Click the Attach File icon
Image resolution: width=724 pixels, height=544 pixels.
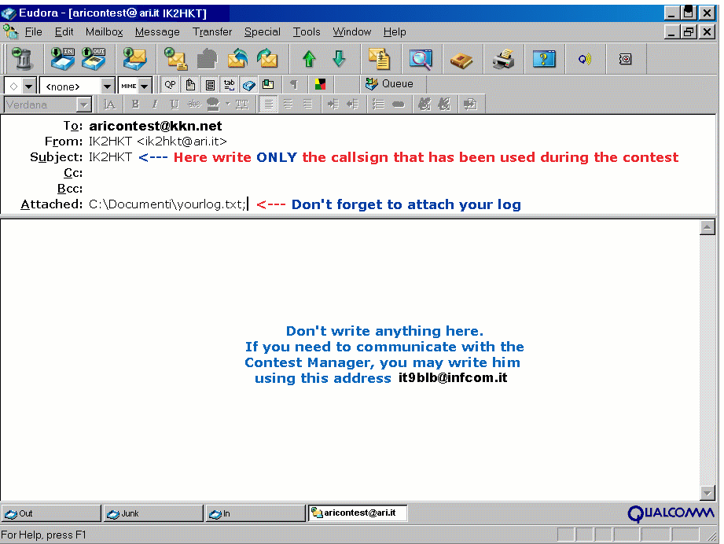coord(380,59)
